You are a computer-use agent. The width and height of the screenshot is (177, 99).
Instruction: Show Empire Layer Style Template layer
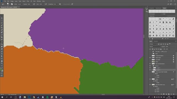(x=150, y=72)
